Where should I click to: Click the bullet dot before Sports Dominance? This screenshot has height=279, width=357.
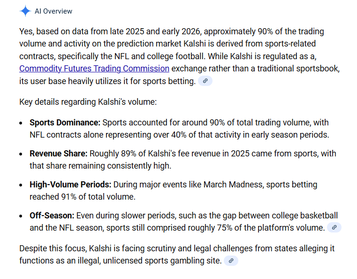click(21, 123)
